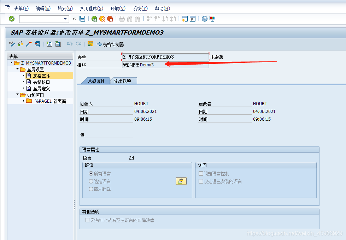Click the Customize Local Layout monitor icon

(212, 19)
